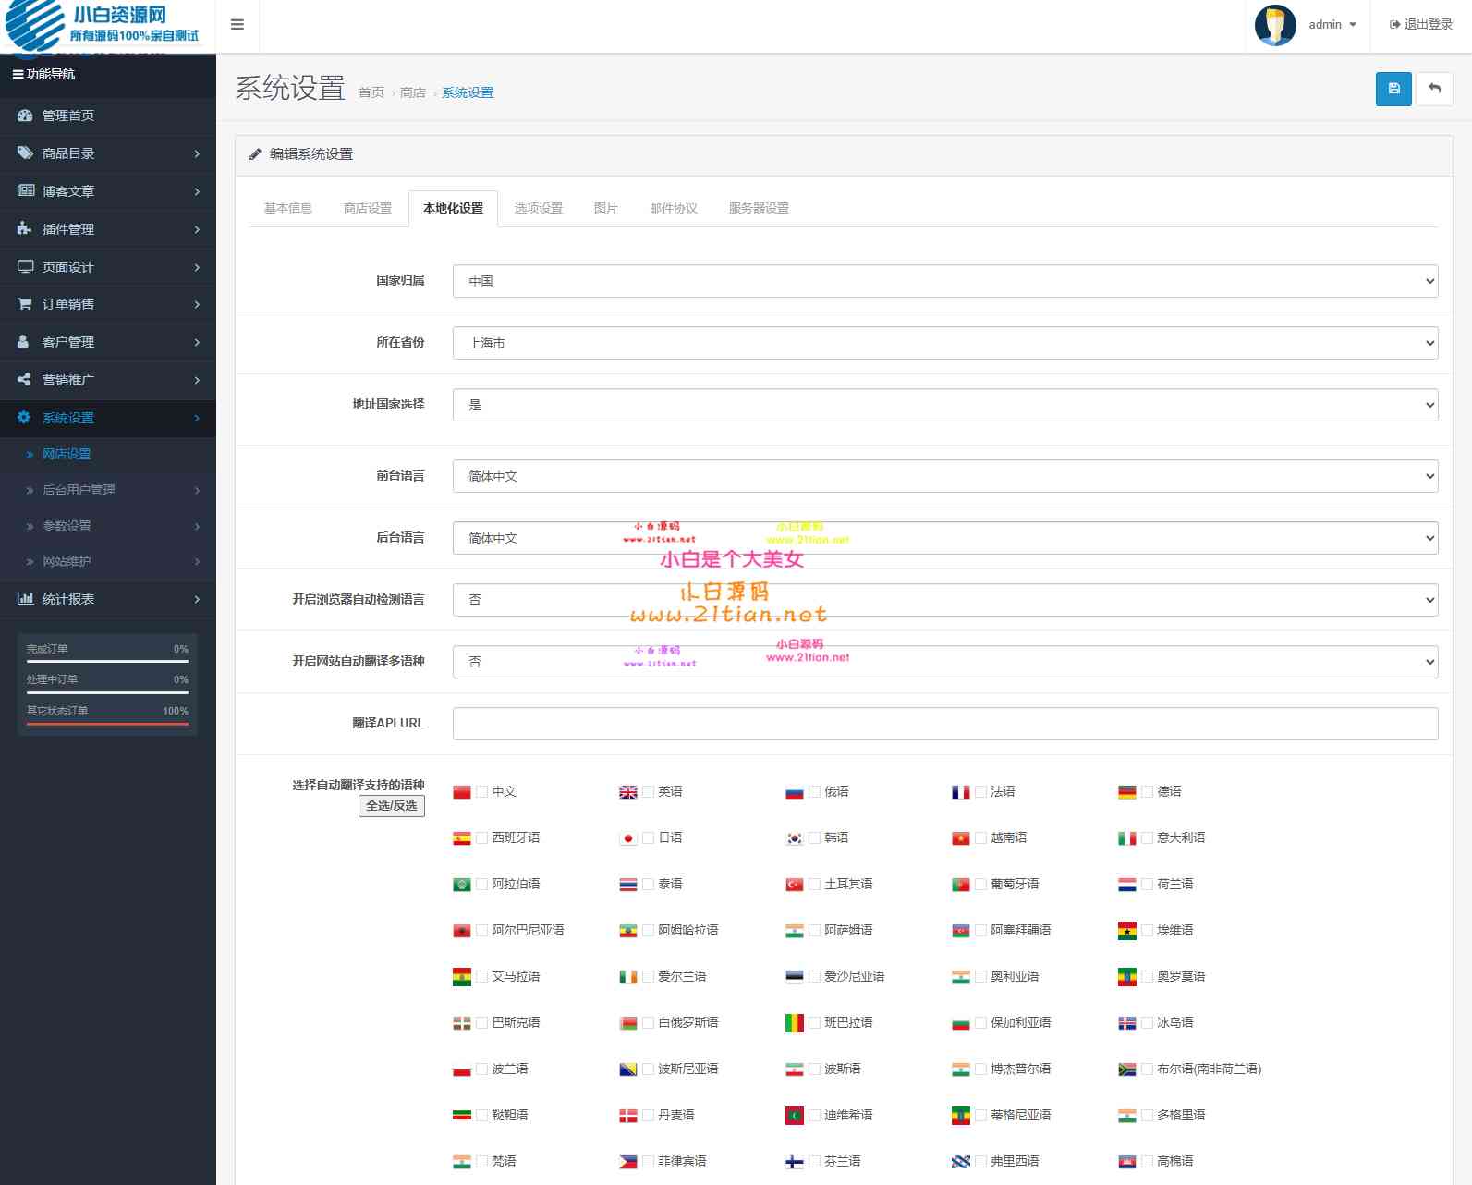Screen dimensions: 1472x1185
Task: Click the 页面设计 monitor icon
Action: click(25, 266)
